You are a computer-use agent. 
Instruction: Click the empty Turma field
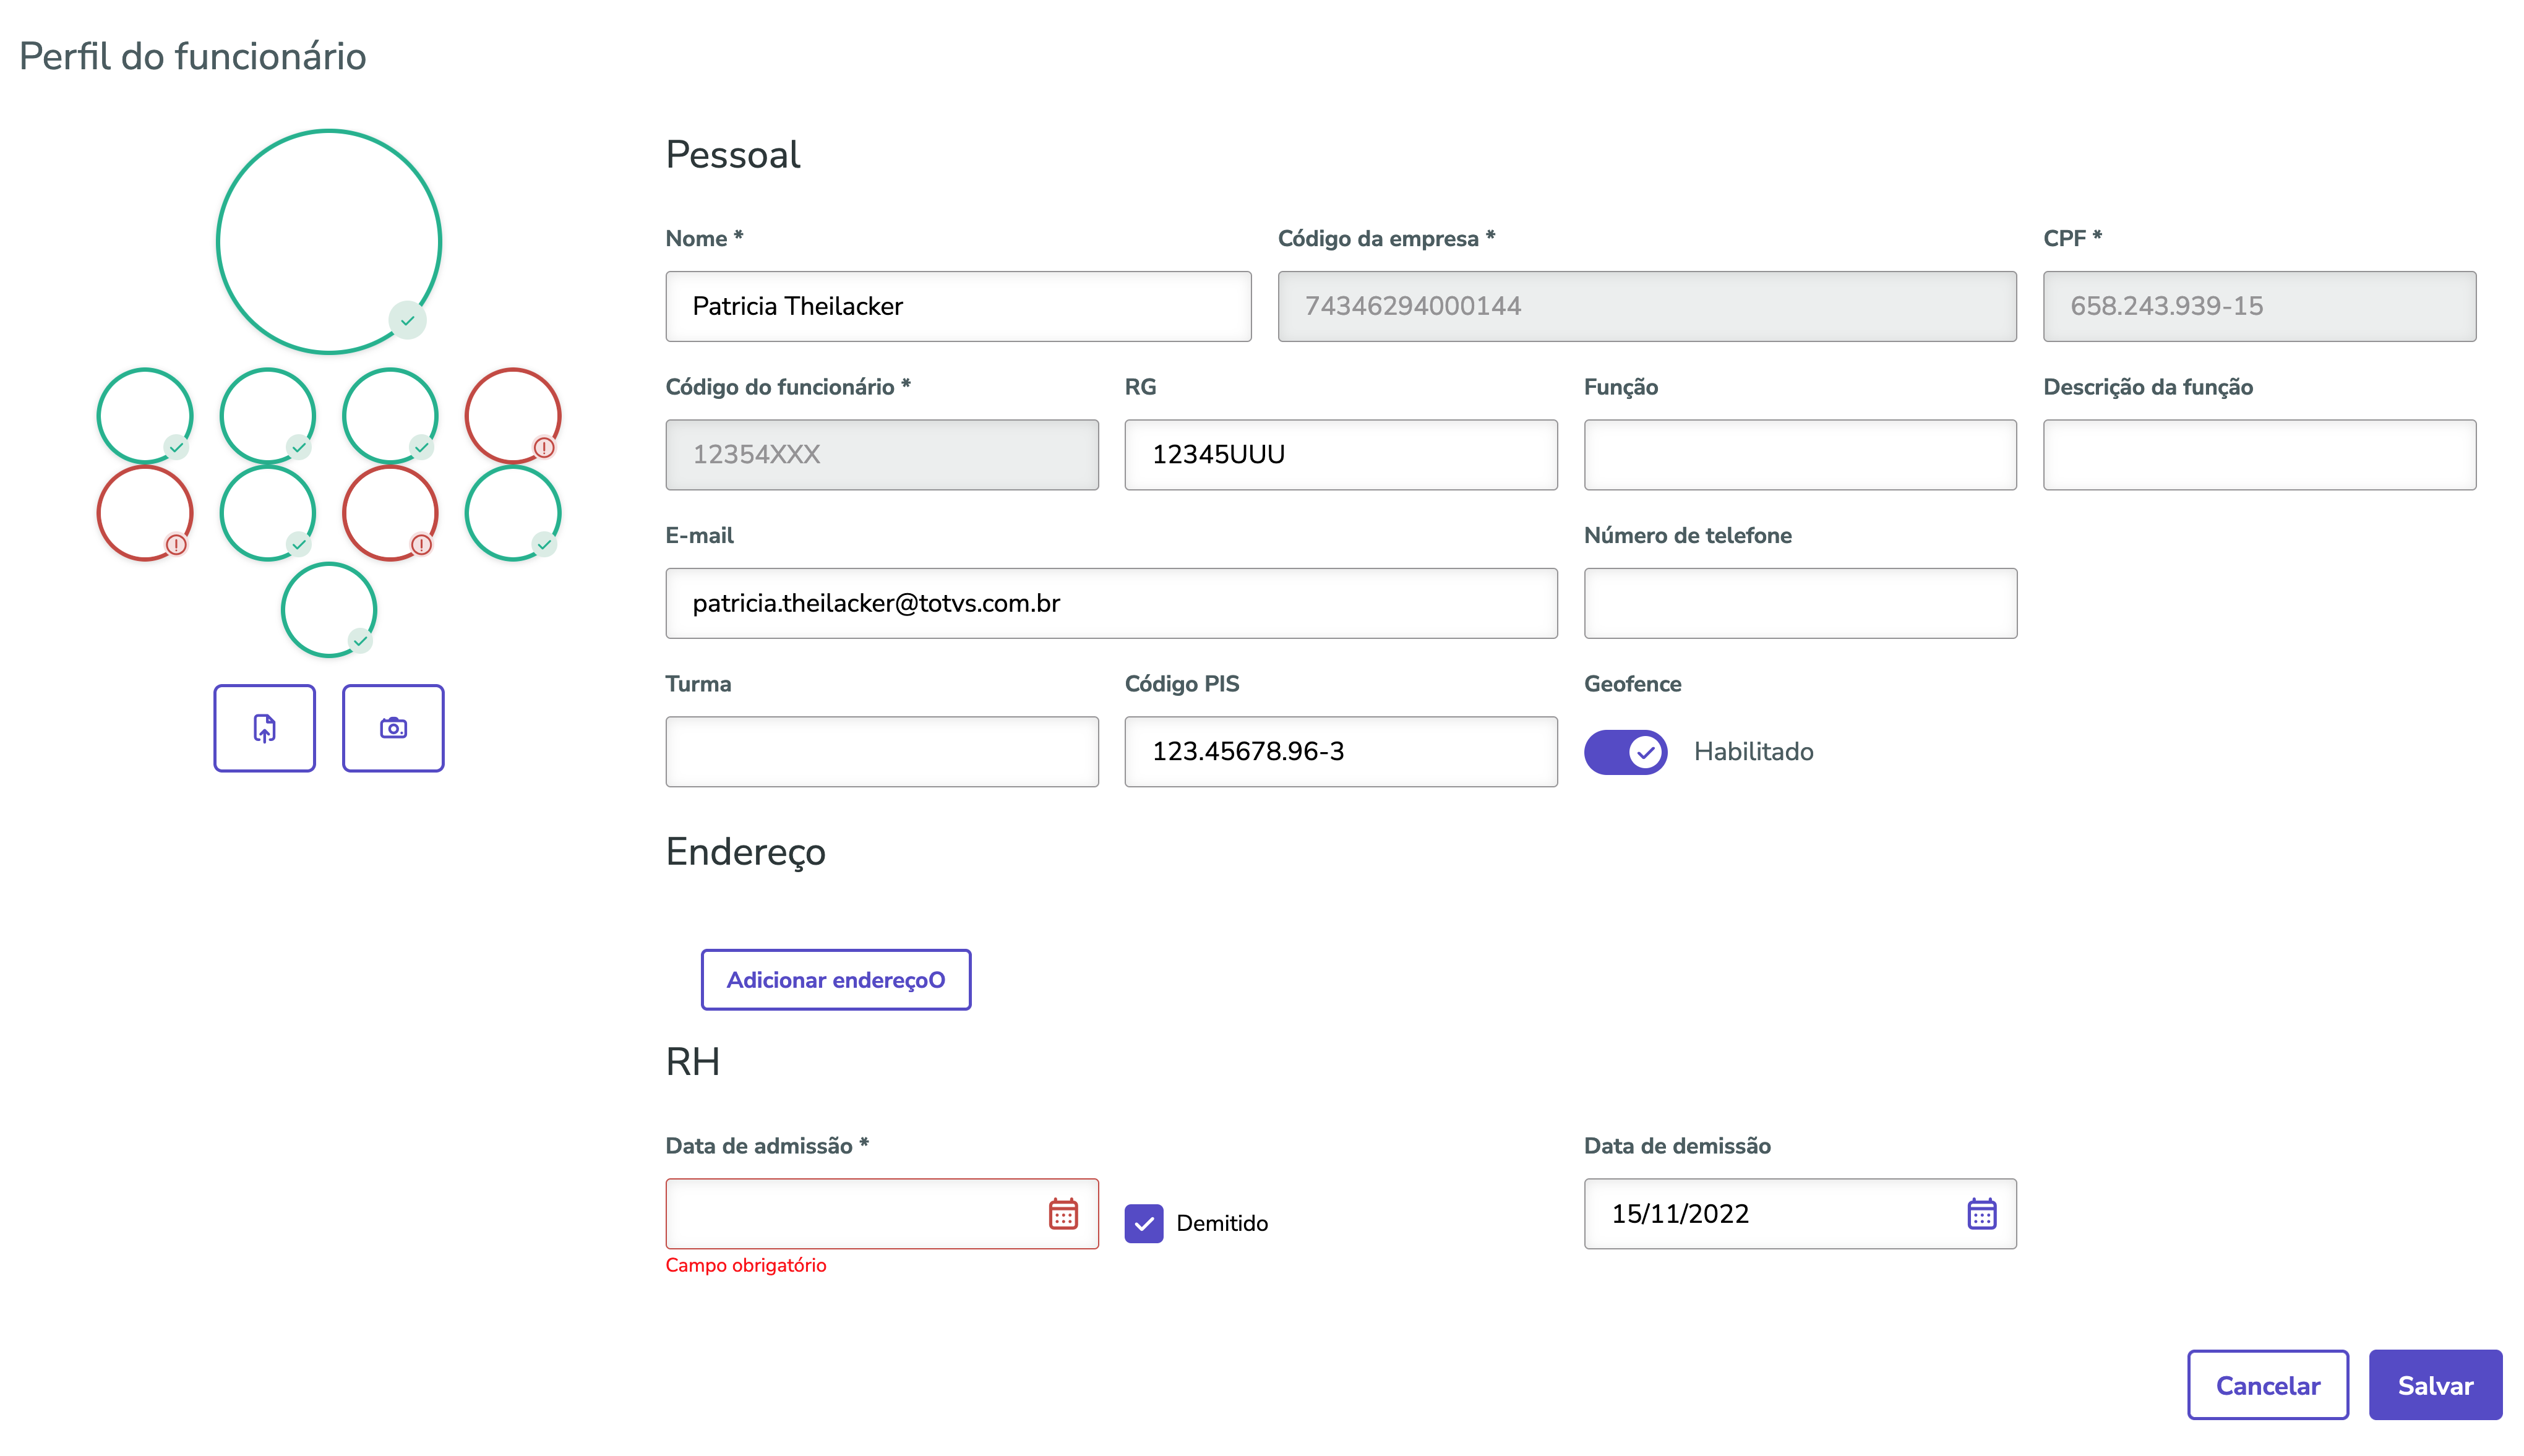click(881, 752)
